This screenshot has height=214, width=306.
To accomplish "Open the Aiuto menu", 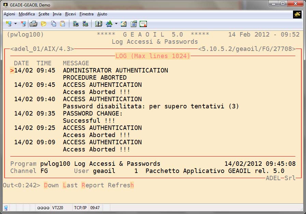I will point(102,14).
